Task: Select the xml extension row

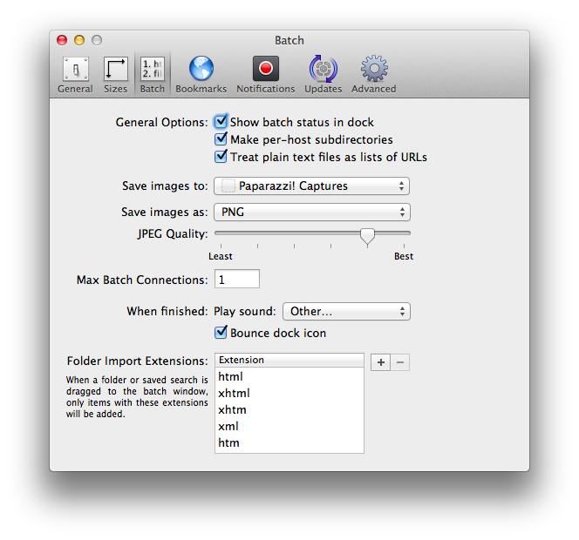Action: tap(289, 427)
